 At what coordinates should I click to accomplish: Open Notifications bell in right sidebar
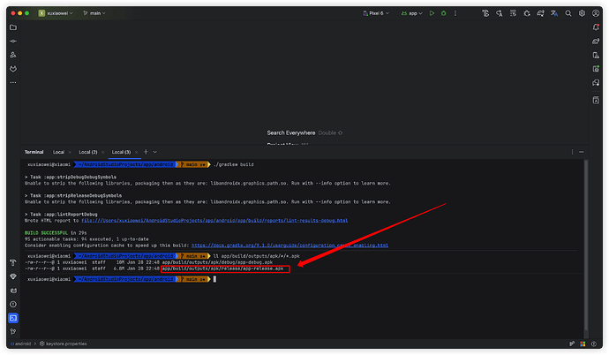pos(596,27)
